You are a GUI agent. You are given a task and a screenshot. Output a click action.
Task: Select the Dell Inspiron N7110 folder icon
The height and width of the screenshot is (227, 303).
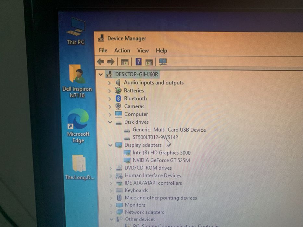(77, 81)
